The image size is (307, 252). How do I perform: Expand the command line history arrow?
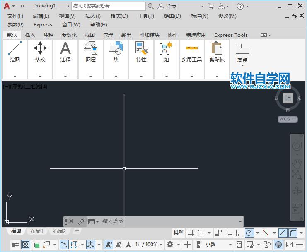click(x=240, y=221)
